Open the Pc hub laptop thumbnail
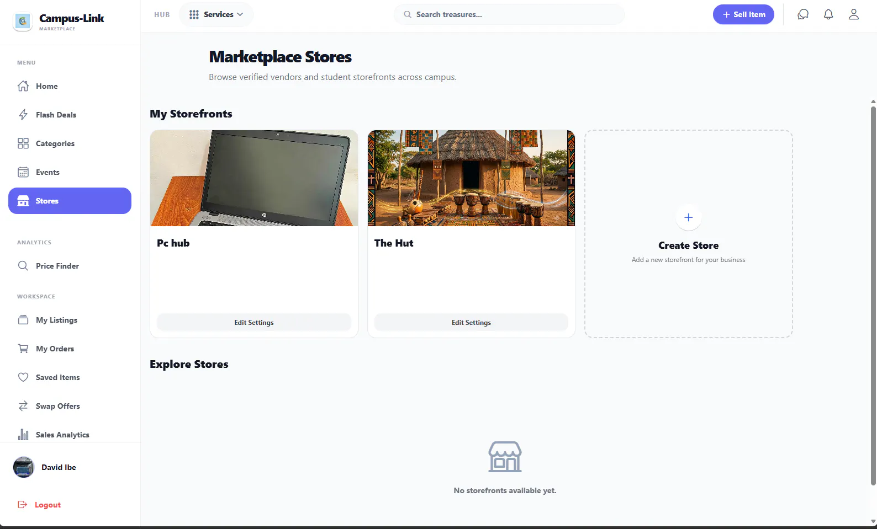877x529 pixels. click(254, 178)
